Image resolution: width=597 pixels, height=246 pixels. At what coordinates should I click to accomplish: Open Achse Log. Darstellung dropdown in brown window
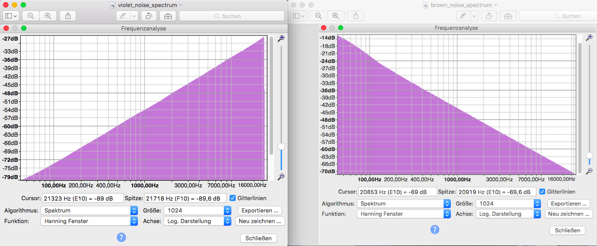(508, 214)
